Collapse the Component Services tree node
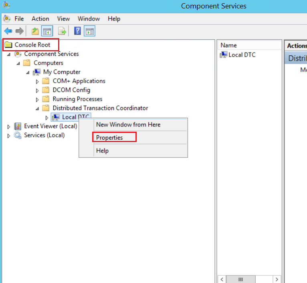307x283 pixels. point(9,54)
